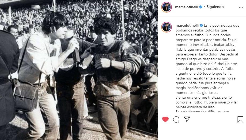Click the caption text about Diego
Screen dimensions: 246x140
click(207, 66)
